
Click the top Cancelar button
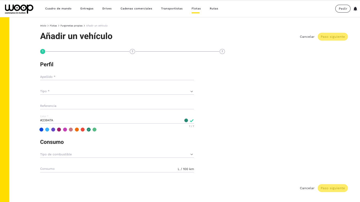[x=307, y=37]
